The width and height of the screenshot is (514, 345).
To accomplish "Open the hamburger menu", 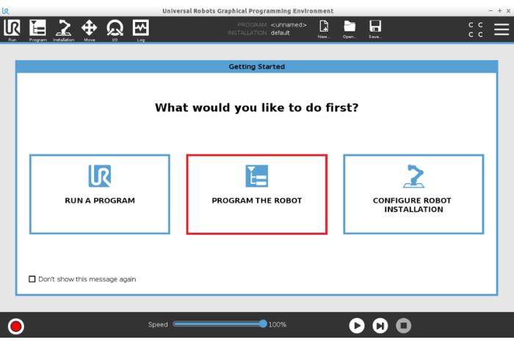I will (501, 29).
